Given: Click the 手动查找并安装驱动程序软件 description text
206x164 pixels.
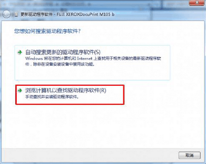Looking at the screenshot, I should point(52,97).
